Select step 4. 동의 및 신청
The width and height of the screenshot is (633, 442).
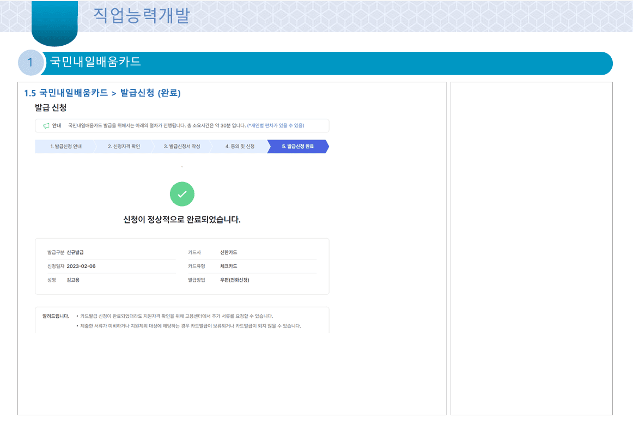(x=240, y=146)
